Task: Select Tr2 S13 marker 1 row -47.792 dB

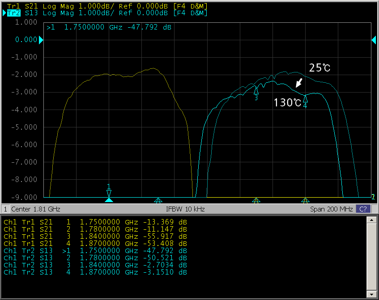Action: point(95,250)
